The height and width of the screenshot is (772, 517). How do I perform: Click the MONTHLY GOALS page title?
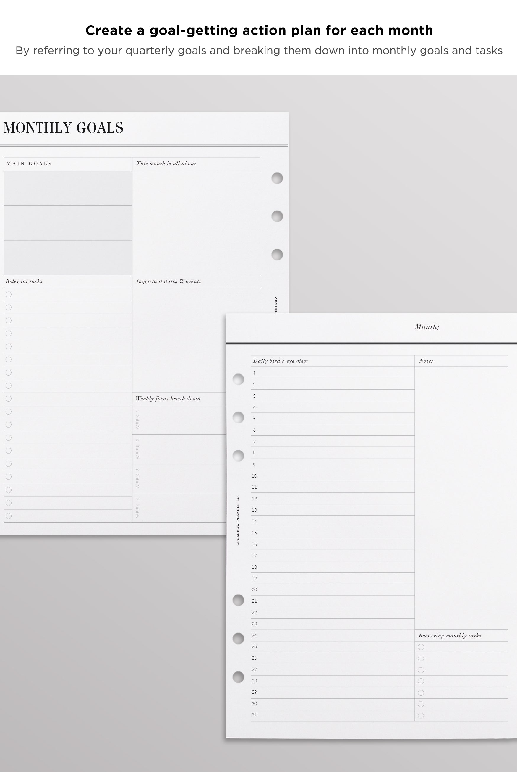[x=63, y=128]
